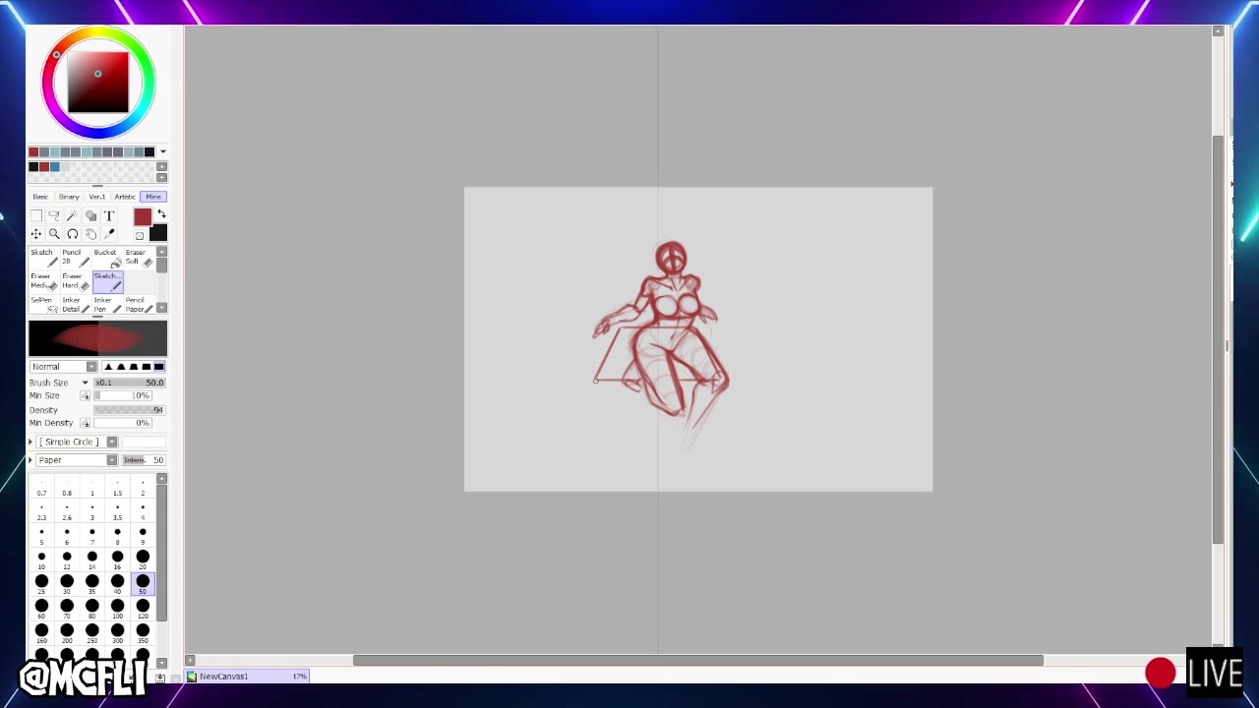The image size is (1259, 708).
Task: Select the Eyedropper color picker tool
Action: (x=109, y=234)
